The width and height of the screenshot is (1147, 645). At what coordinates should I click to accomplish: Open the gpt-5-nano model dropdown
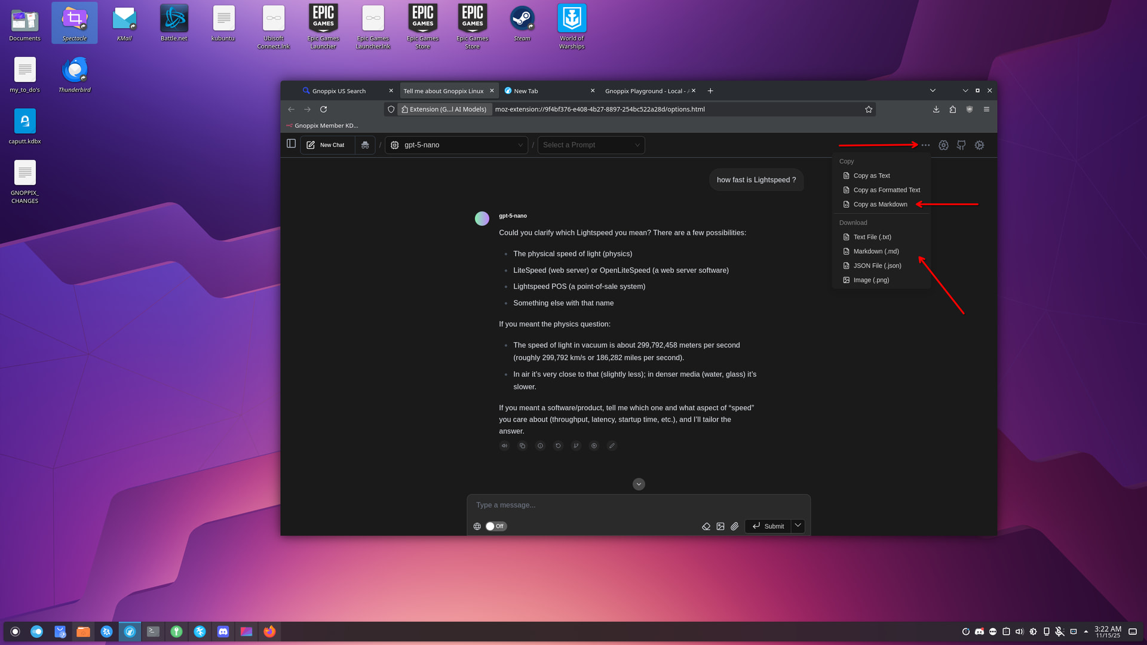tap(456, 145)
